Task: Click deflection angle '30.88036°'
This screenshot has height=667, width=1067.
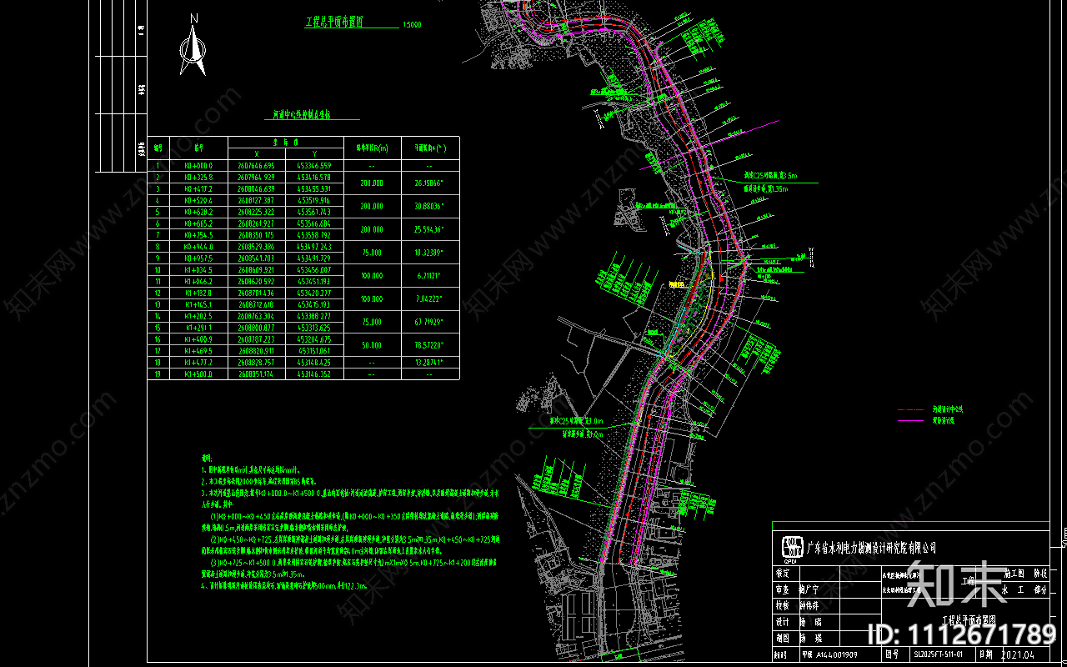Action: pyautogui.click(x=429, y=206)
